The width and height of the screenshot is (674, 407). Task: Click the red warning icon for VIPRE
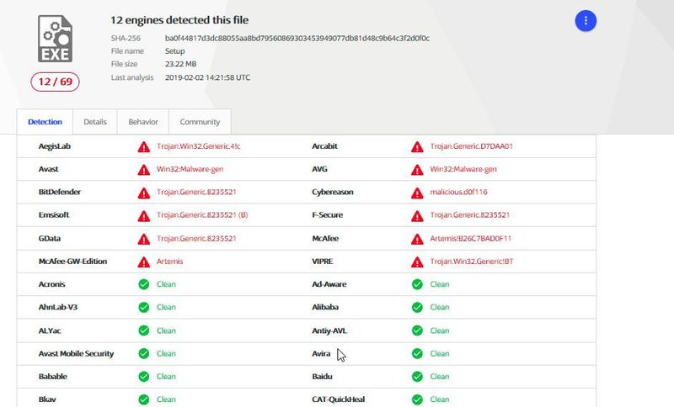tap(417, 262)
